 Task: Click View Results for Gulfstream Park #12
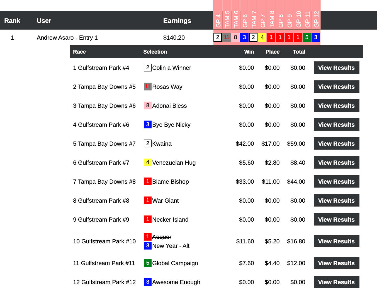336,282
